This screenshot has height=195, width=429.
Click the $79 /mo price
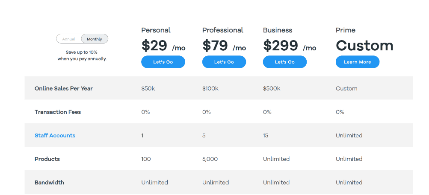coord(224,46)
